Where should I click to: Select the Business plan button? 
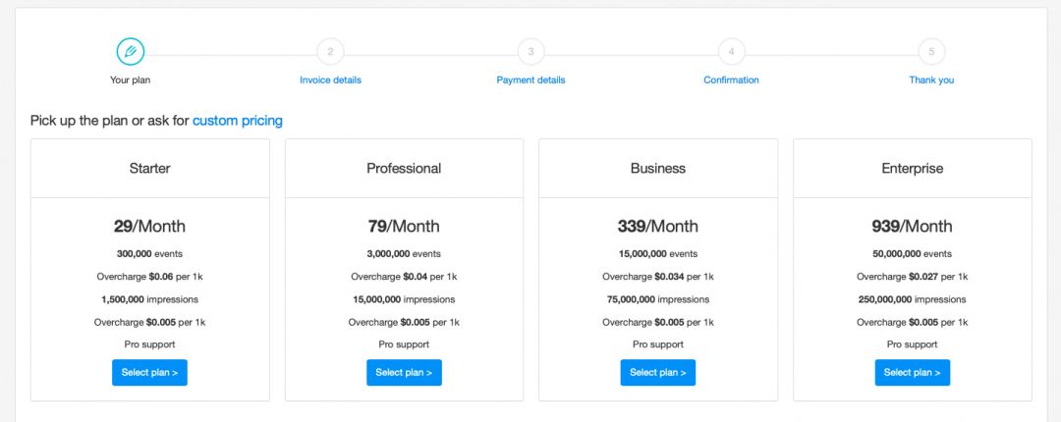coord(657,373)
